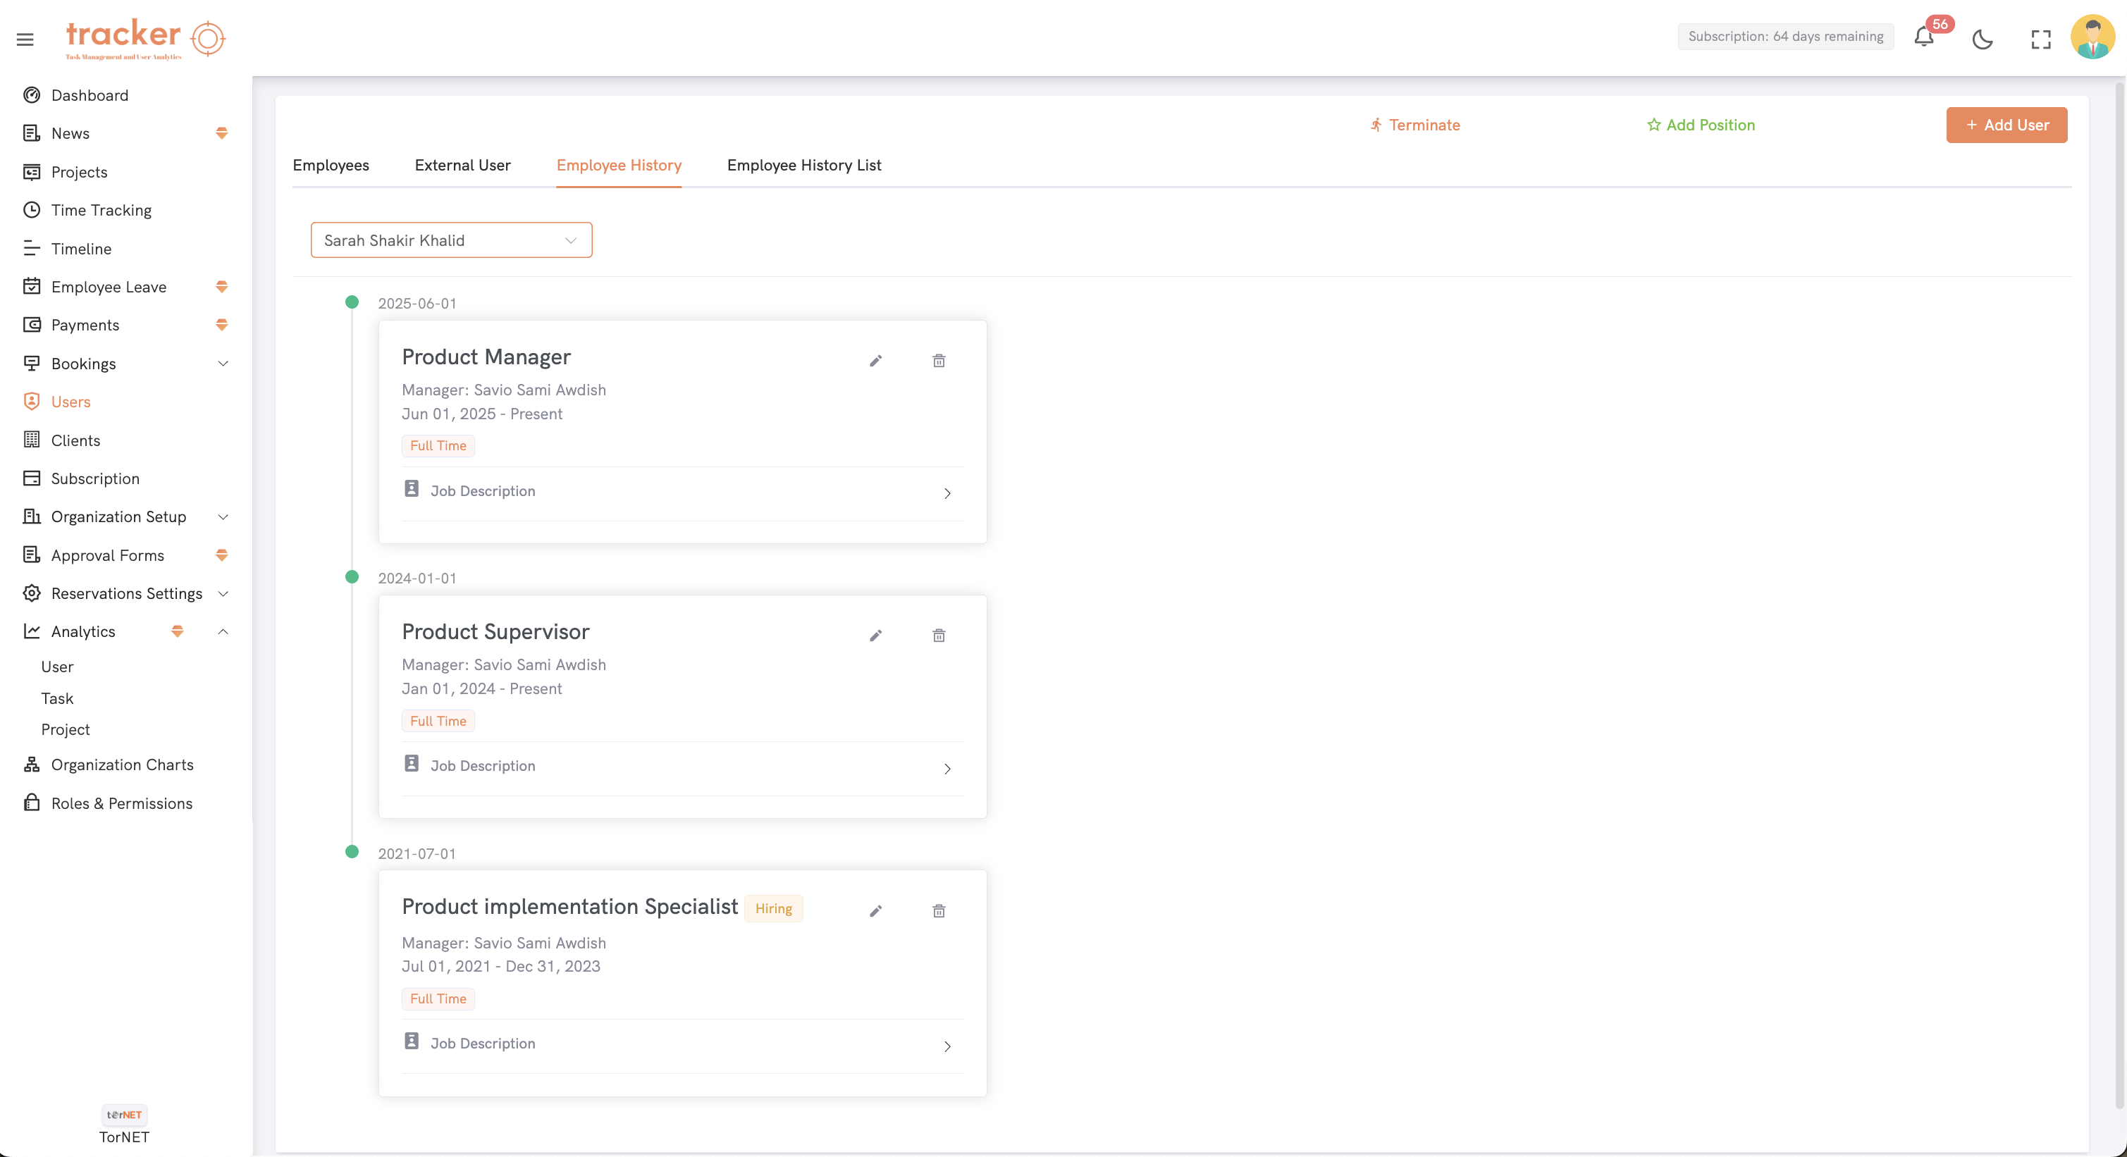Open the notifications bell icon
2127x1157 pixels.
(x=1924, y=39)
